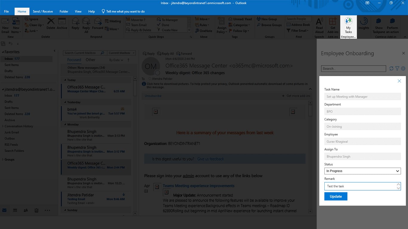Open the By Date sort dropdown

pyautogui.click(x=116, y=60)
